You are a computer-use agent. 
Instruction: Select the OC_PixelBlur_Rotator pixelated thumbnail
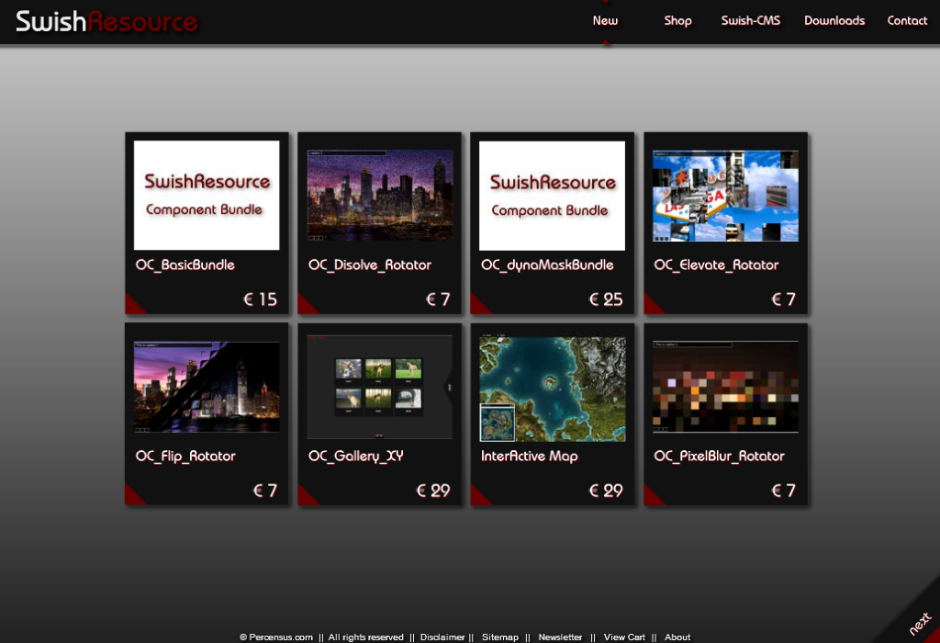tap(725, 387)
